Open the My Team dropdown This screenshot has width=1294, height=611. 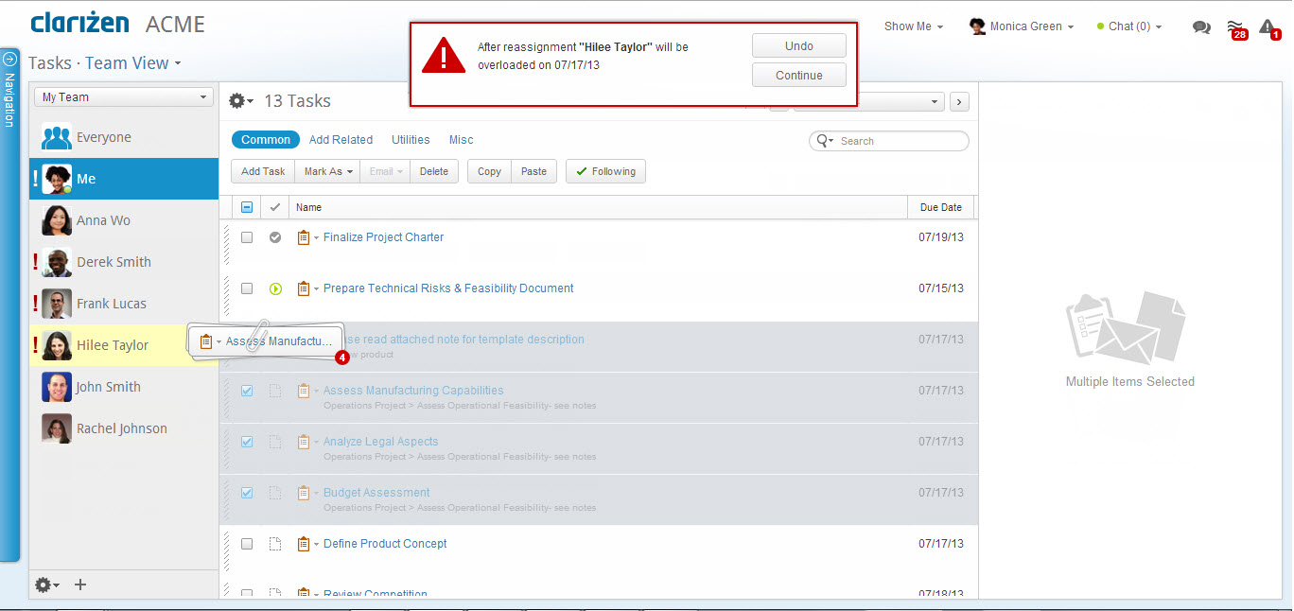[x=124, y=97]
